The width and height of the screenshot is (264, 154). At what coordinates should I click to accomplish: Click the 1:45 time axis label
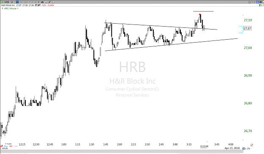[106, 144]
